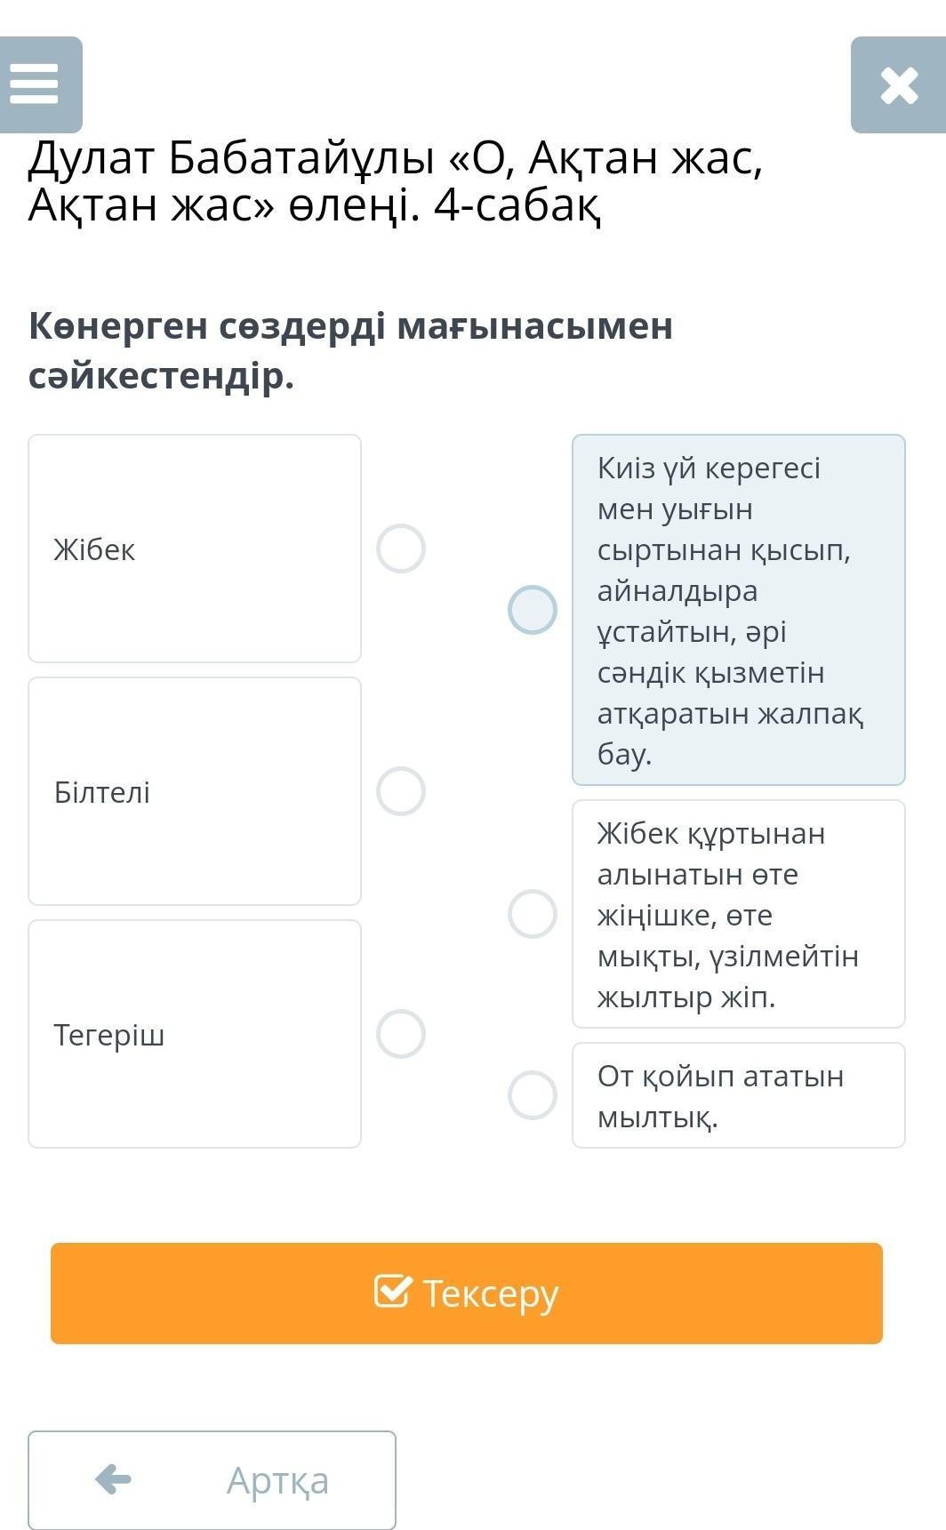This screenshot has width=946, height=1530.
Task: Close the lesson with X icon
Action: (898, 85)
